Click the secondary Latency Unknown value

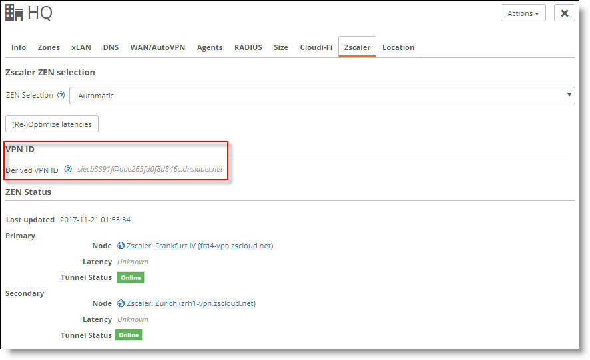click(x=133, y=319)
